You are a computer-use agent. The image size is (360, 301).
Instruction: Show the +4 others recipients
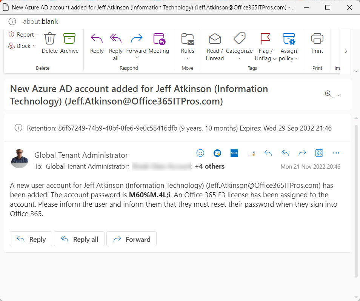(x=209, y=166)
